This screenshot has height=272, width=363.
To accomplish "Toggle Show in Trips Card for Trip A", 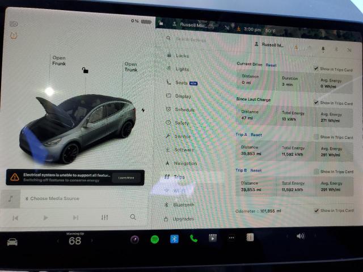I will [316, 137].
